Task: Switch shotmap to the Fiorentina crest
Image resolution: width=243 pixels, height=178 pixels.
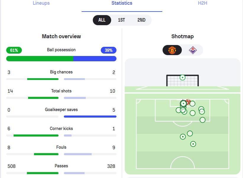Action: 193,50
